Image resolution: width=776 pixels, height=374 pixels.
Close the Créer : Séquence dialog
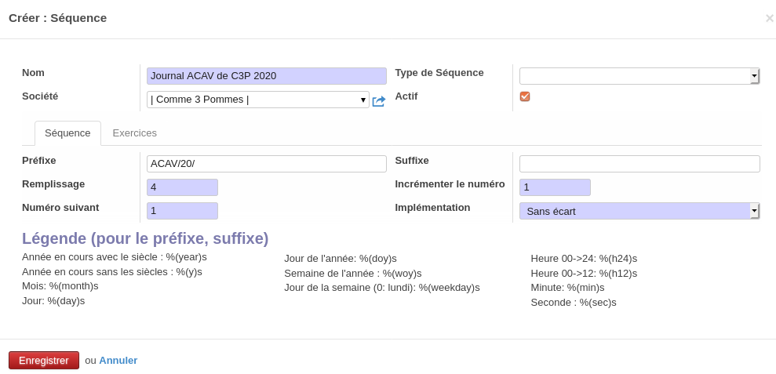click(769, 18)
